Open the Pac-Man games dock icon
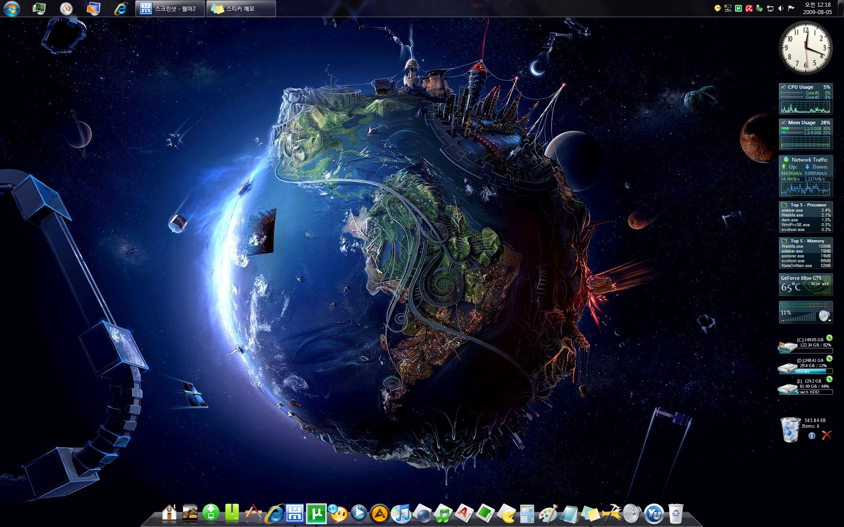The width and height of the screenshot is (844, 527). [506, 513]
